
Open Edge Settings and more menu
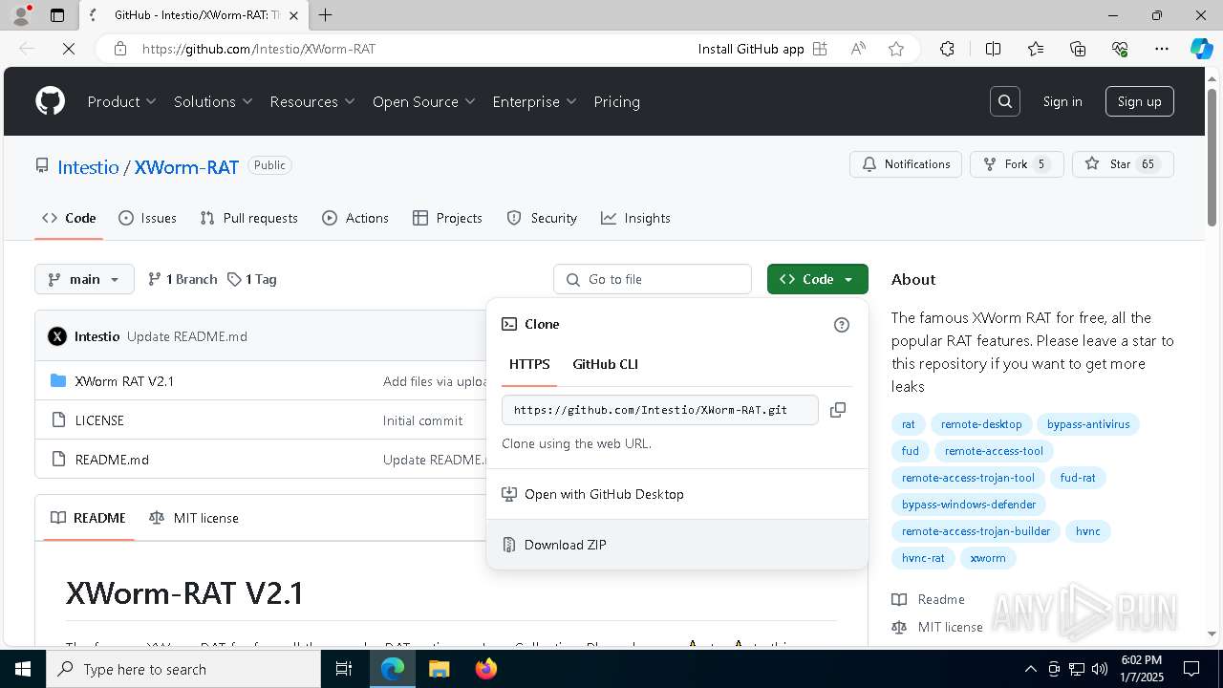[1162, 49]
